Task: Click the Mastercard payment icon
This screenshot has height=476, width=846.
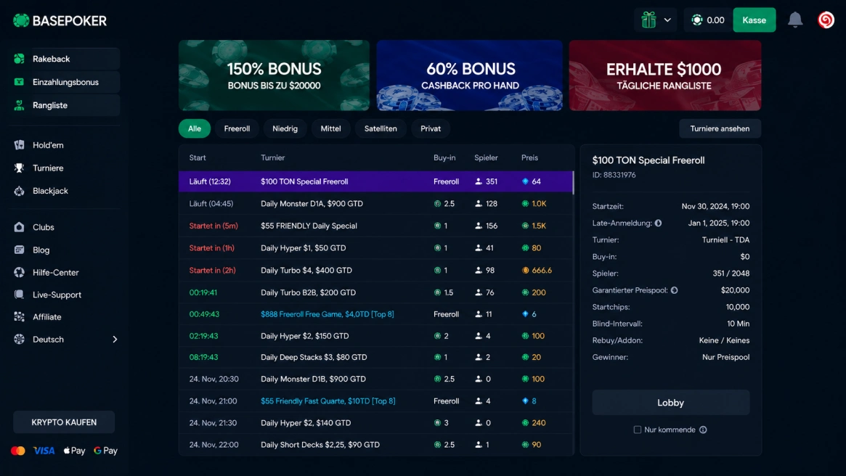Action: [x=18, y=451]
